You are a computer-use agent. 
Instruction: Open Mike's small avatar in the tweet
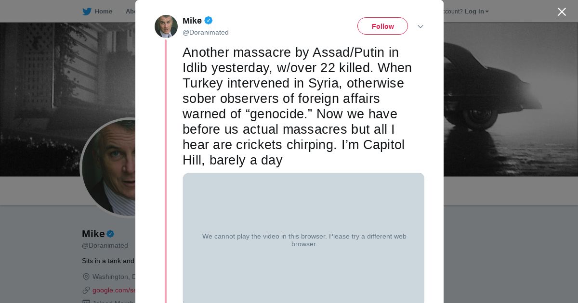pyautogui.click(x=166, y=26)
